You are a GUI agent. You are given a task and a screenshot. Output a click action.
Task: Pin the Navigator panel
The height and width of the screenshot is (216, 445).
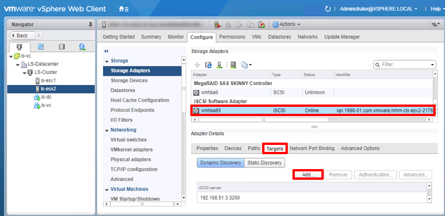(x=90, y=25)
